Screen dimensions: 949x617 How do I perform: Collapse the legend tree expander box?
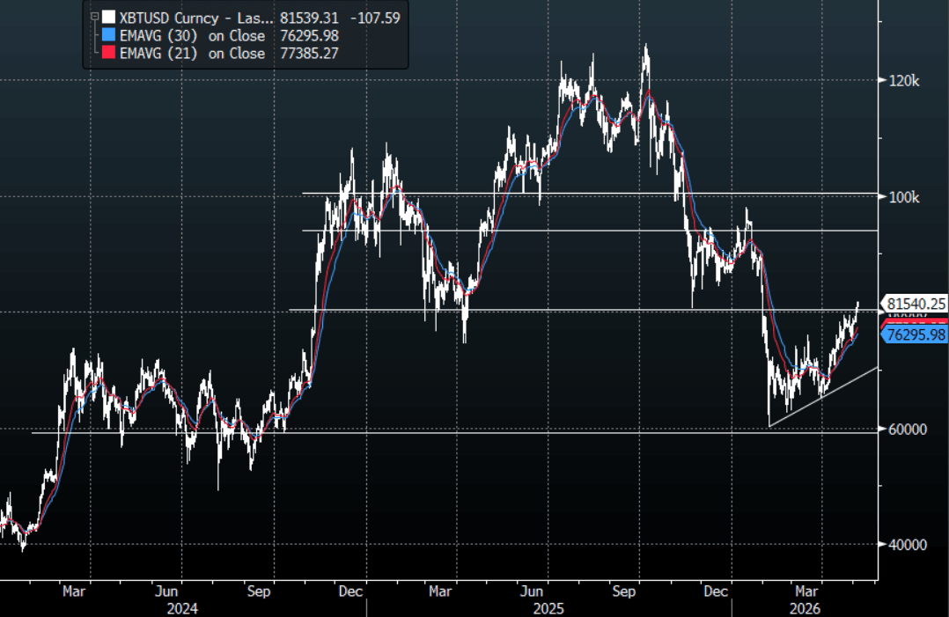point(94,17)
